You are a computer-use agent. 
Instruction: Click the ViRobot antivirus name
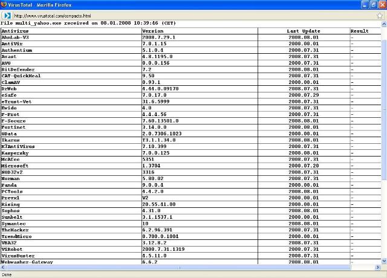pos(12,249)
